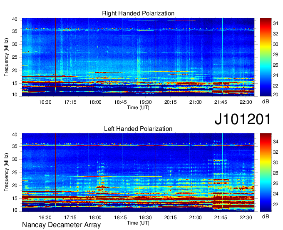Click 19:30 time tick under Left Handed plot

click(x=146, y=217)
